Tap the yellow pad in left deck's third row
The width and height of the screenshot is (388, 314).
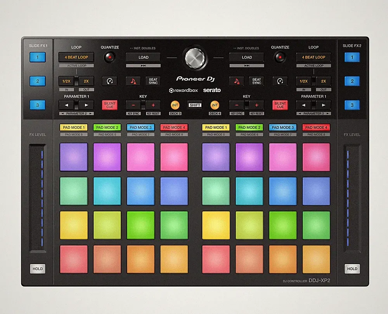(74, 225)
